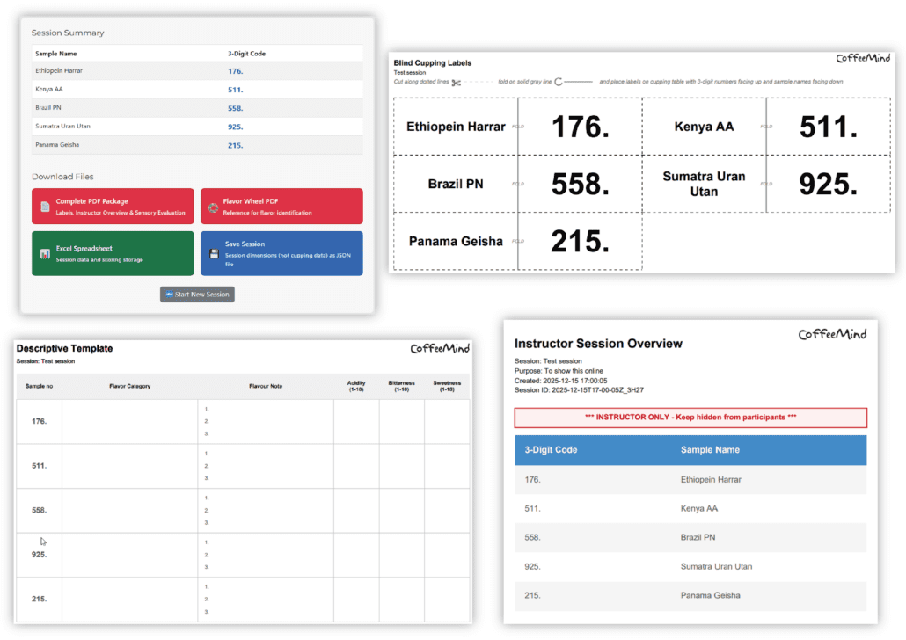
Task: Click the Acidity cell for sample 511.
Action: coord(356,466)
